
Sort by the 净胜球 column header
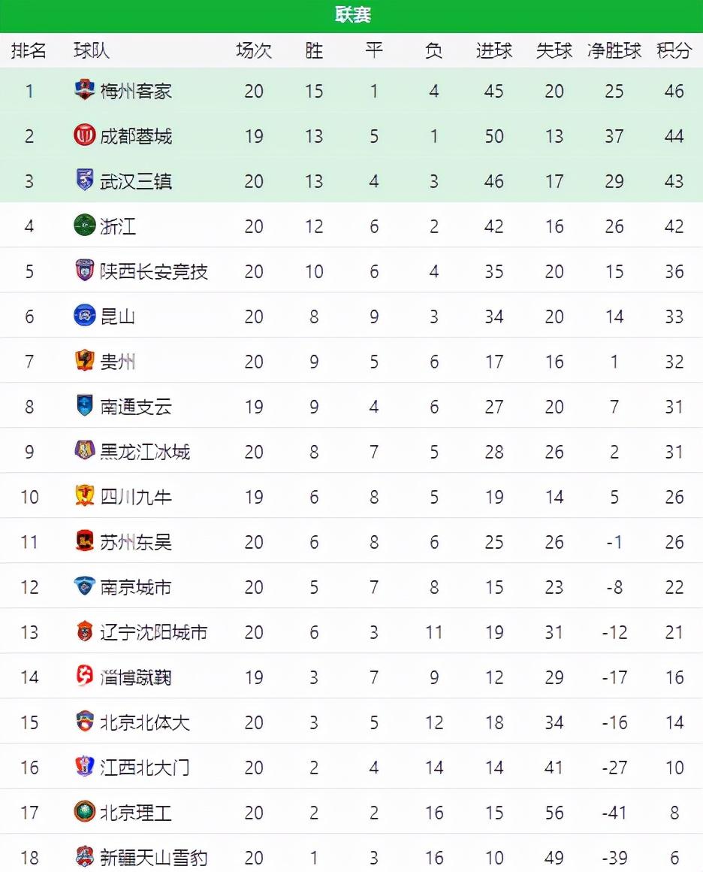tap(614, 50)
